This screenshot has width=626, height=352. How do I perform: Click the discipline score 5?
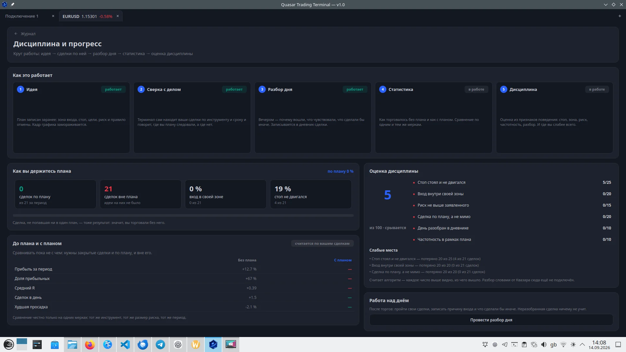click(x=387, y=195)
